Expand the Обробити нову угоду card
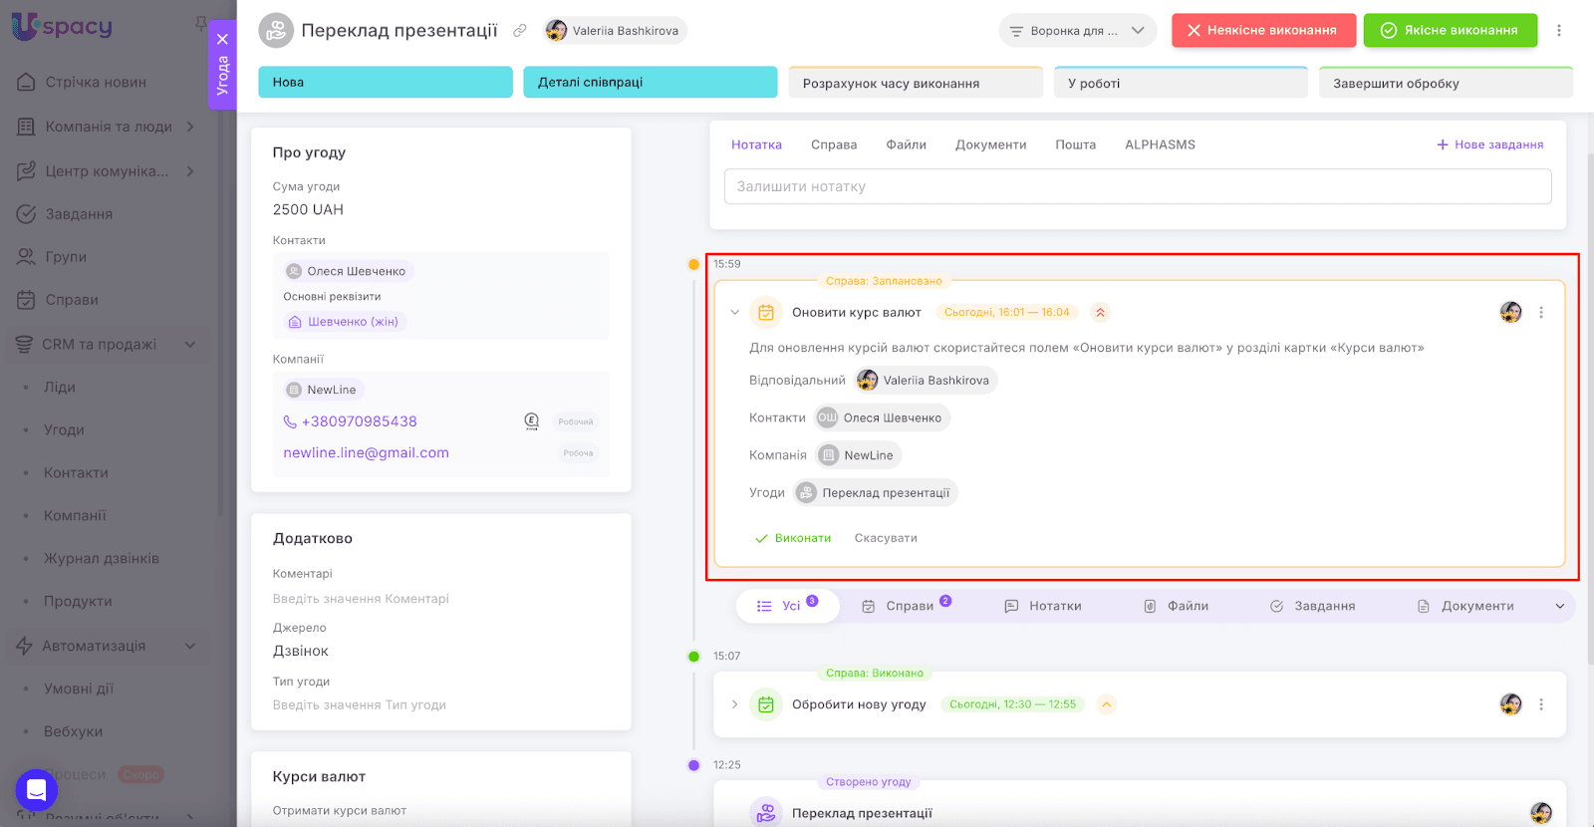This screenshot has height=827, width=1594. point(735,704)
